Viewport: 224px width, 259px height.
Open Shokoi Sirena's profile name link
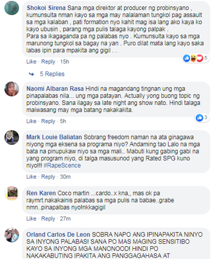click(46, 8)
